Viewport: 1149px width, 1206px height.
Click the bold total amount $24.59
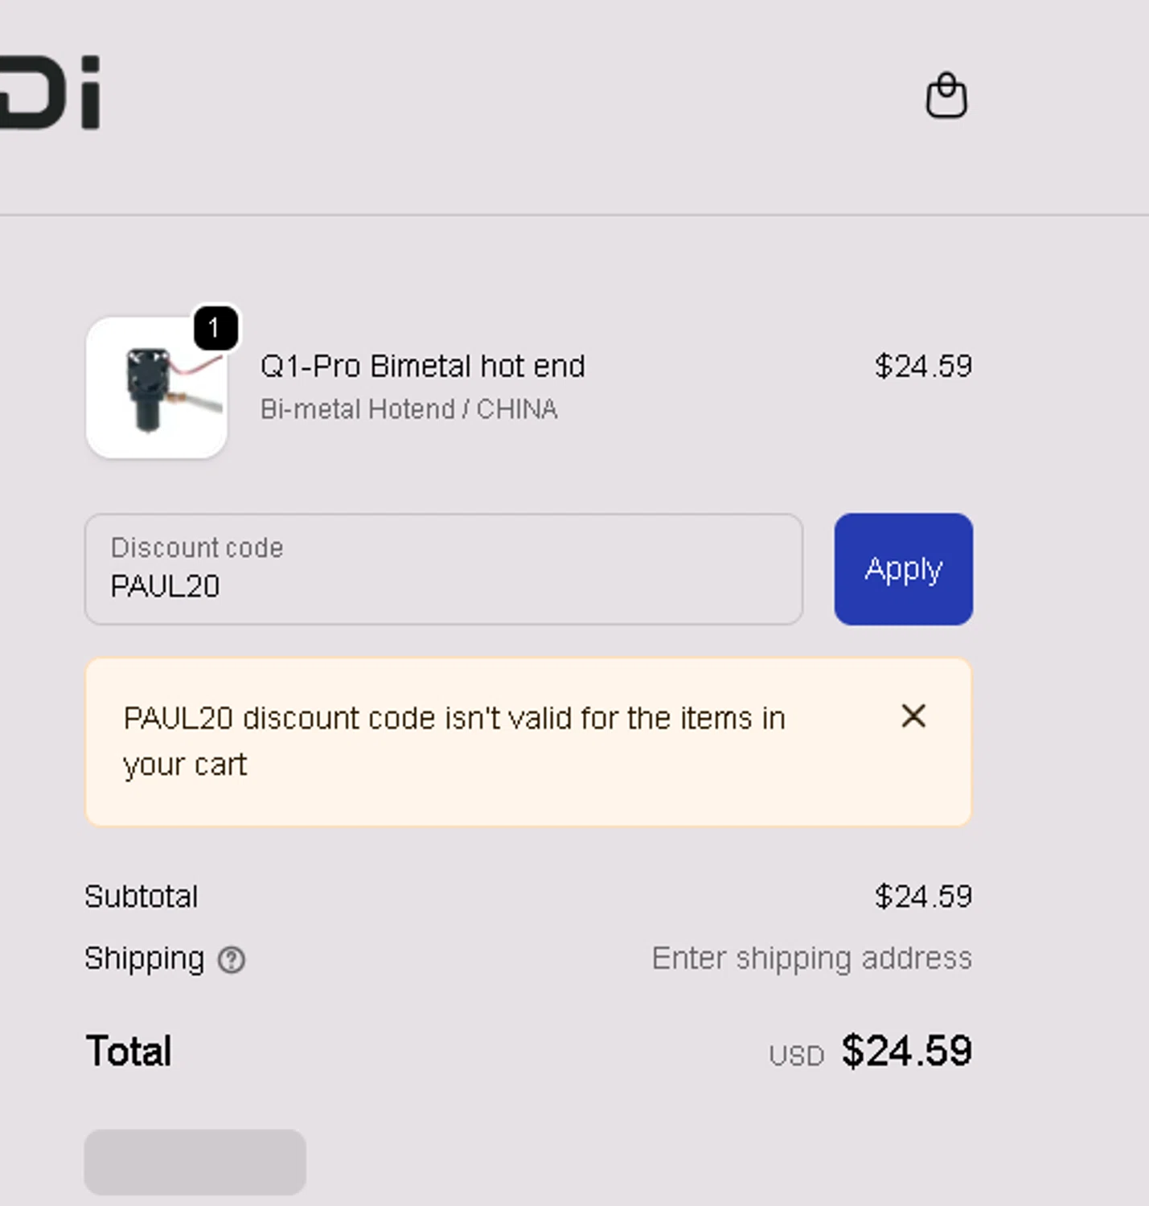906,1051
